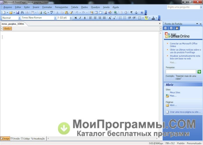Open the font size dropdown showing 3 (12 pt)
203x145 pixels.
[x=71, y=18]
